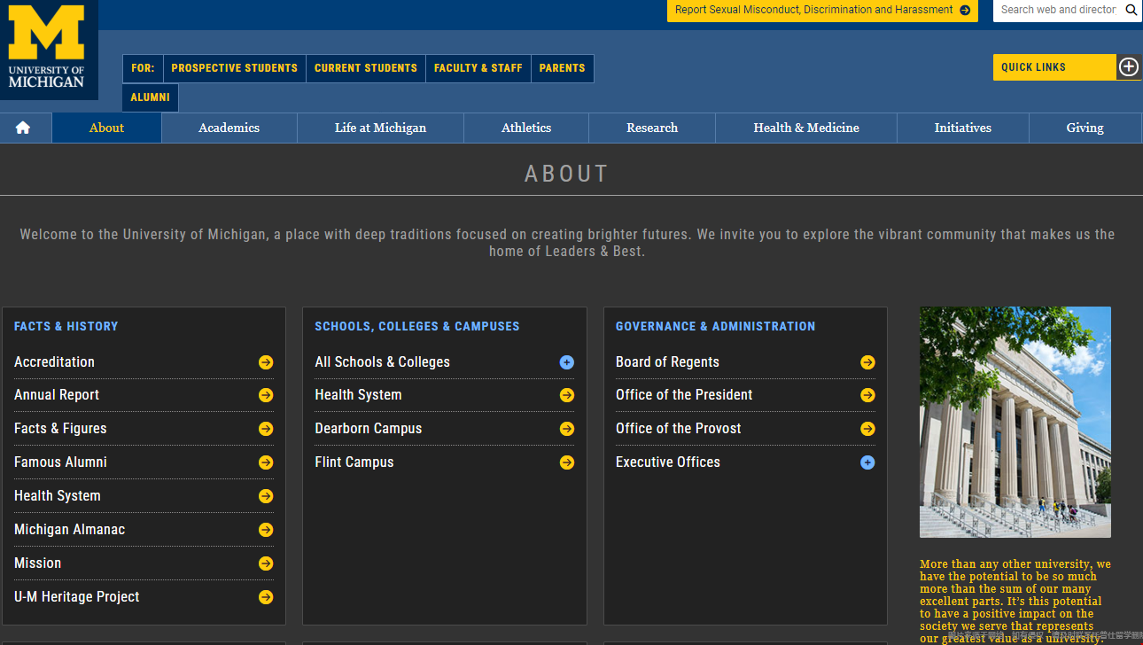Viewport: 1143px width, 645px height.
Task: Click the arrow icon next to Famous Alumni
Action: pos(266,462)
